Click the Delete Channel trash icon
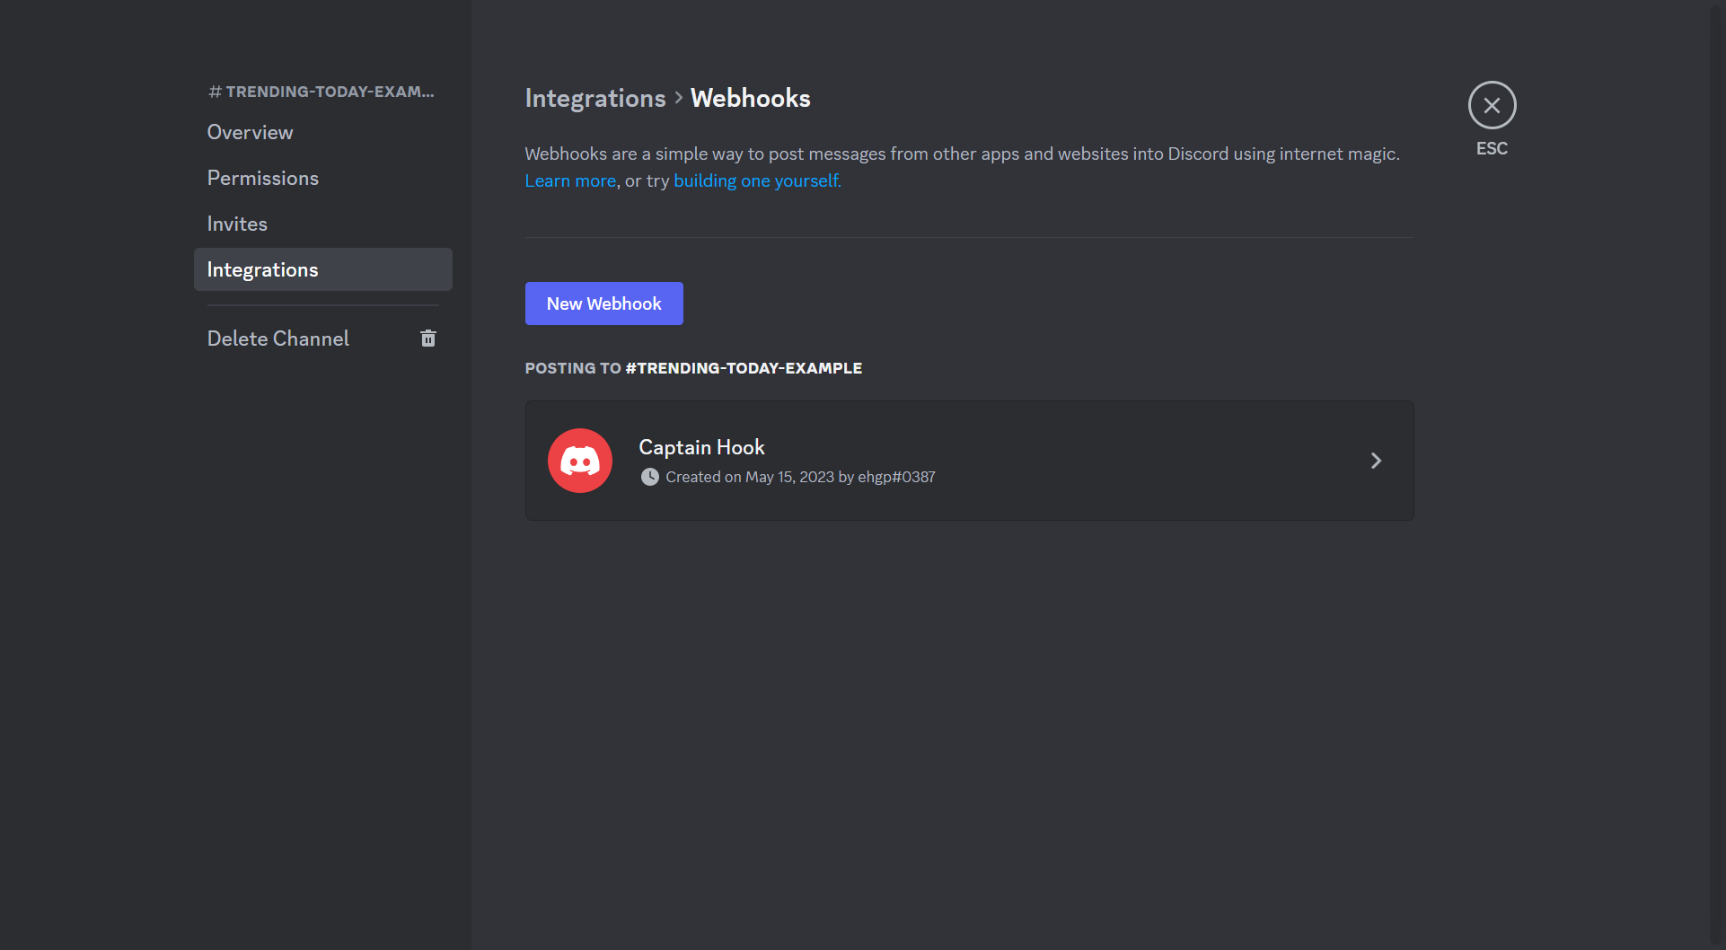 [x=428, y=339]
